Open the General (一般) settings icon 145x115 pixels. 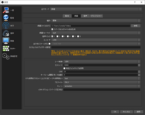tap(6, 10)
